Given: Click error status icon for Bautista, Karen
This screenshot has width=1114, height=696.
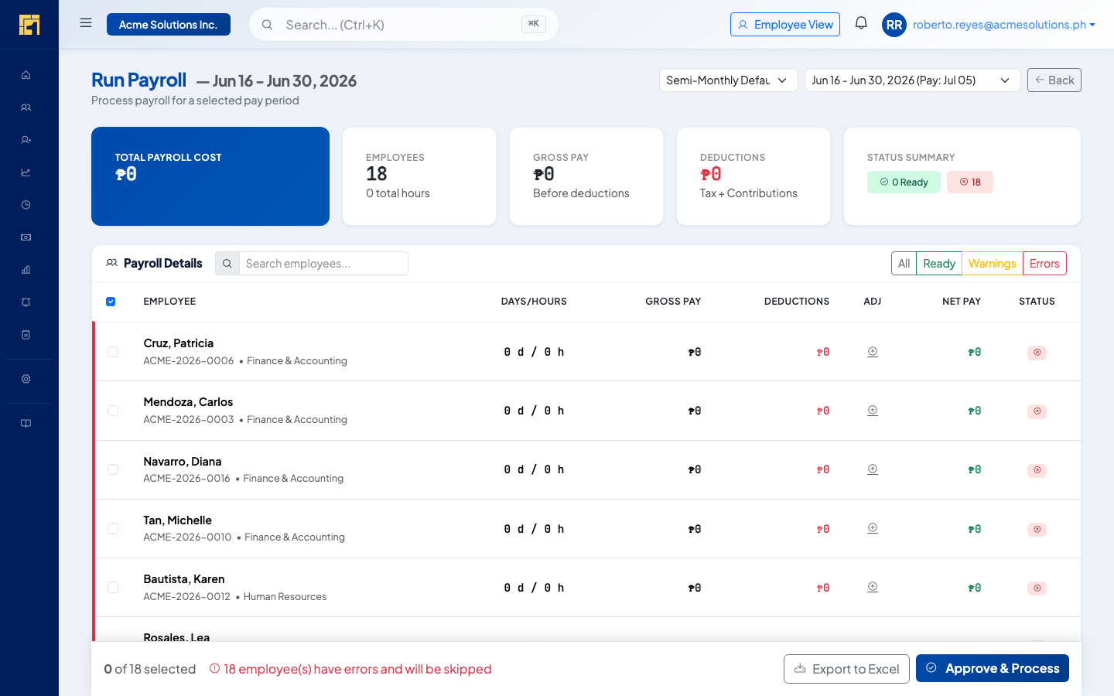Looking at the screenshot, I should (x=1037, y=589).
